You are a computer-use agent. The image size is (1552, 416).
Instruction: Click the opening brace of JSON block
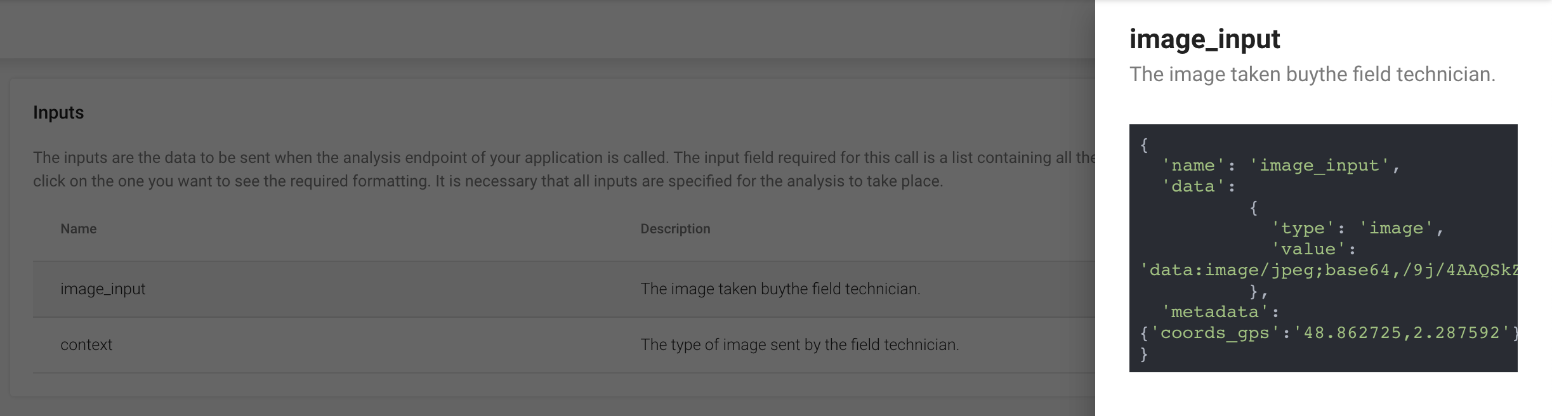(1144, 145)
